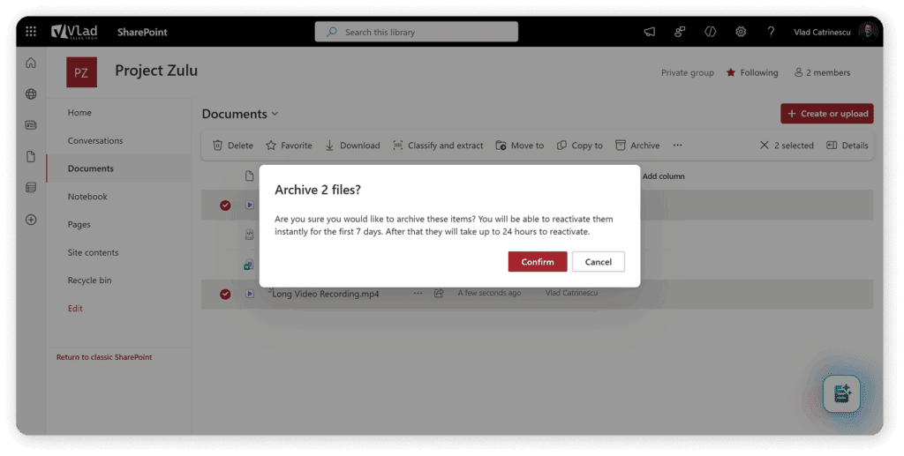
Task: Click Move to in the command bar
Action: (519, 145)
